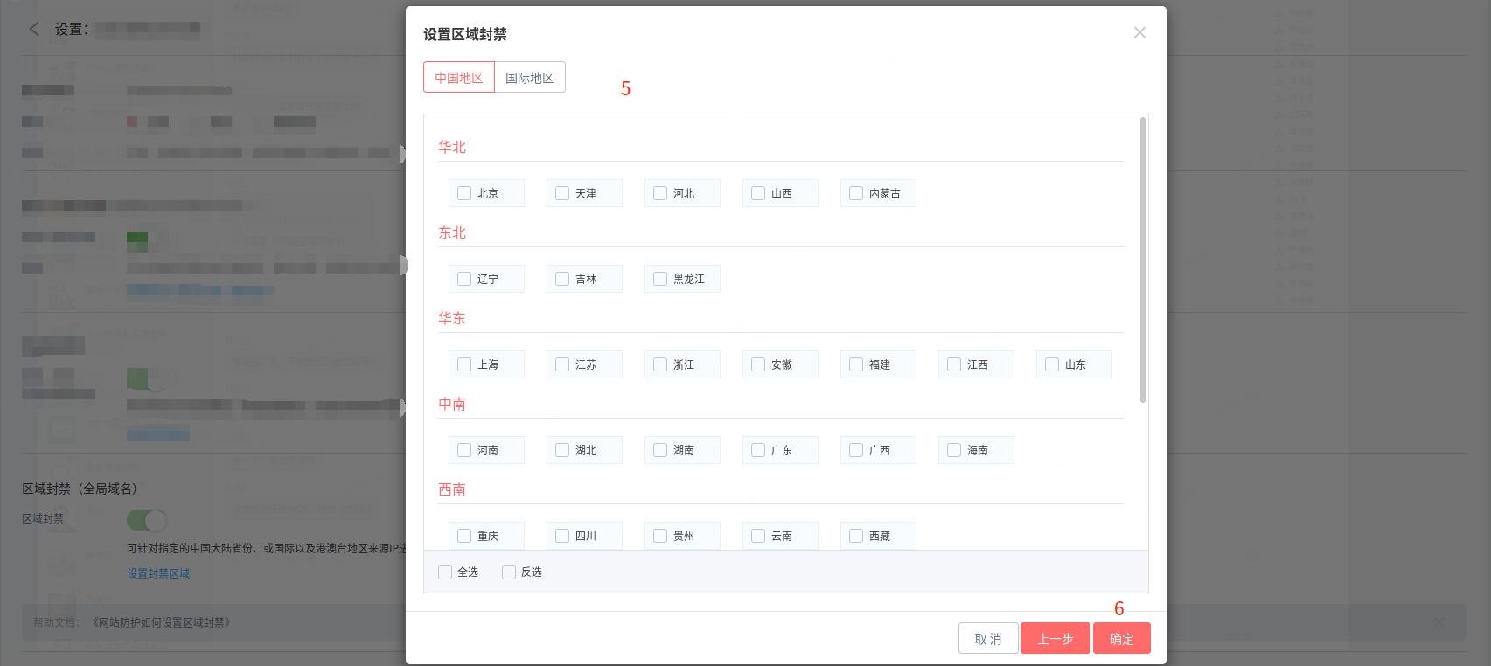The height and width of the screenshot is (666, 1491).
Task: Check the 辽宁 checkbox
Action: 464,279
